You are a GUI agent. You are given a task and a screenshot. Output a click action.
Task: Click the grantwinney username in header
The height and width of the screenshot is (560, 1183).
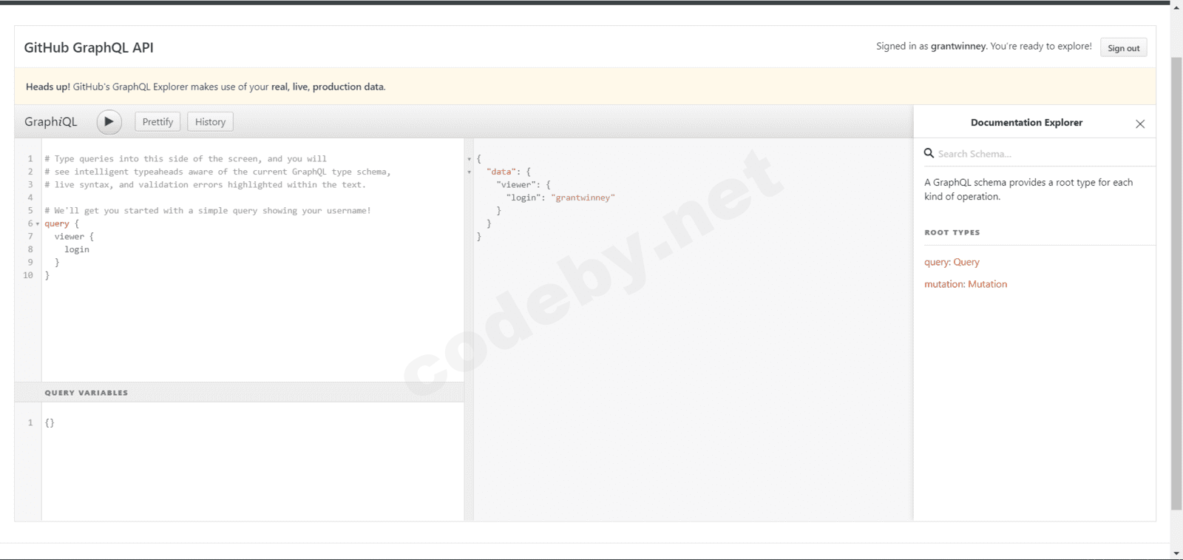tap(958, 46)
